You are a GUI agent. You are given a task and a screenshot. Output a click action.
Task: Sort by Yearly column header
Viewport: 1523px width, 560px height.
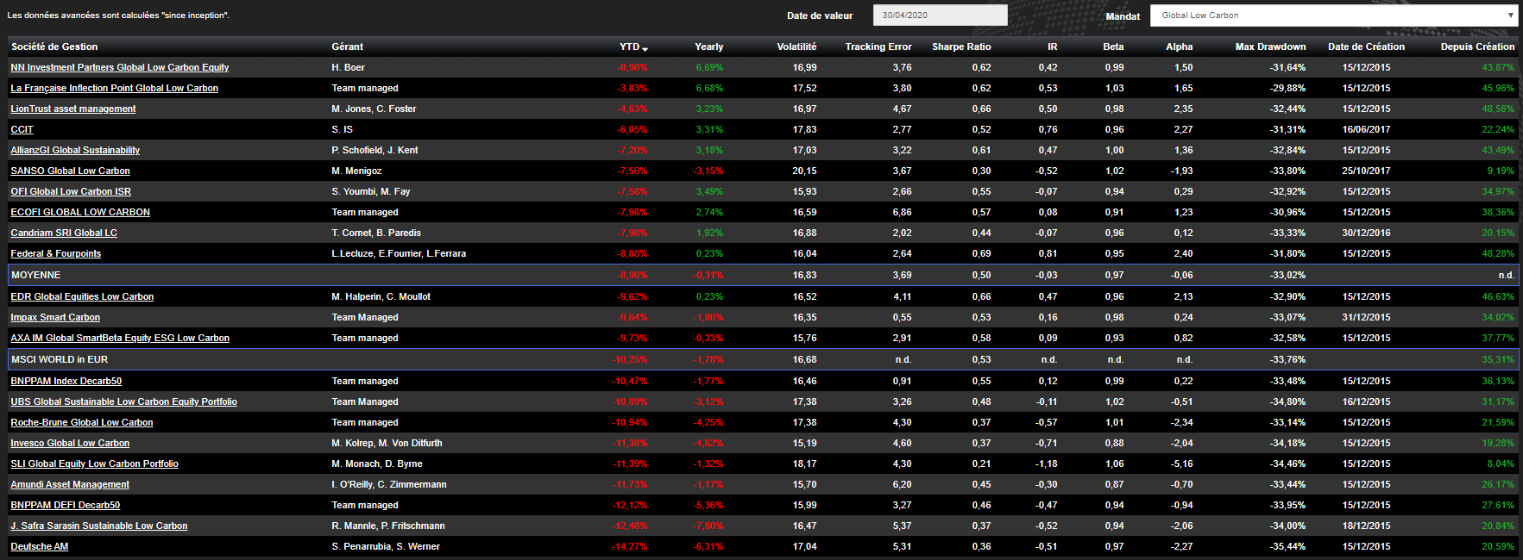click(708, 47)
